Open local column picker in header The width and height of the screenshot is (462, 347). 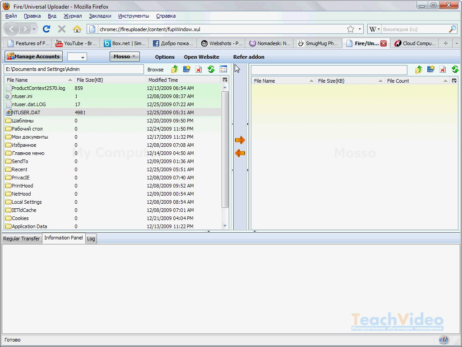click(x=225, y=80)
